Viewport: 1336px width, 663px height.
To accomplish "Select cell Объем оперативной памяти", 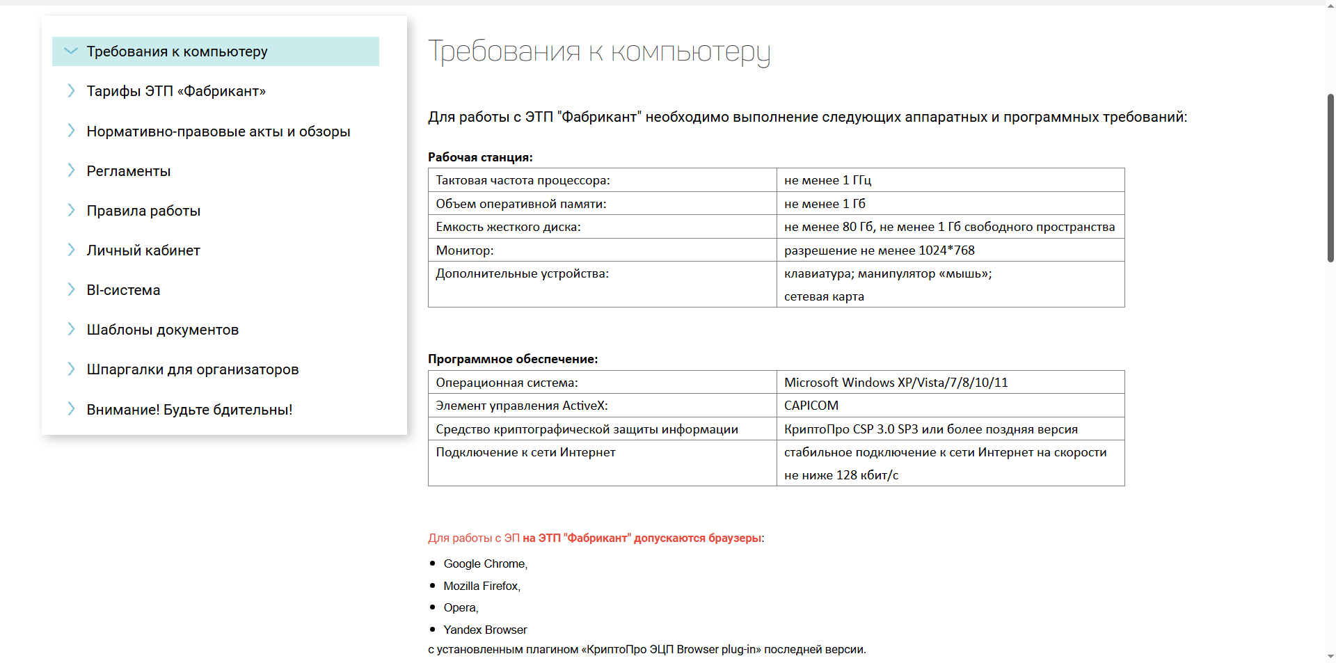I will (x=603, y=204).
